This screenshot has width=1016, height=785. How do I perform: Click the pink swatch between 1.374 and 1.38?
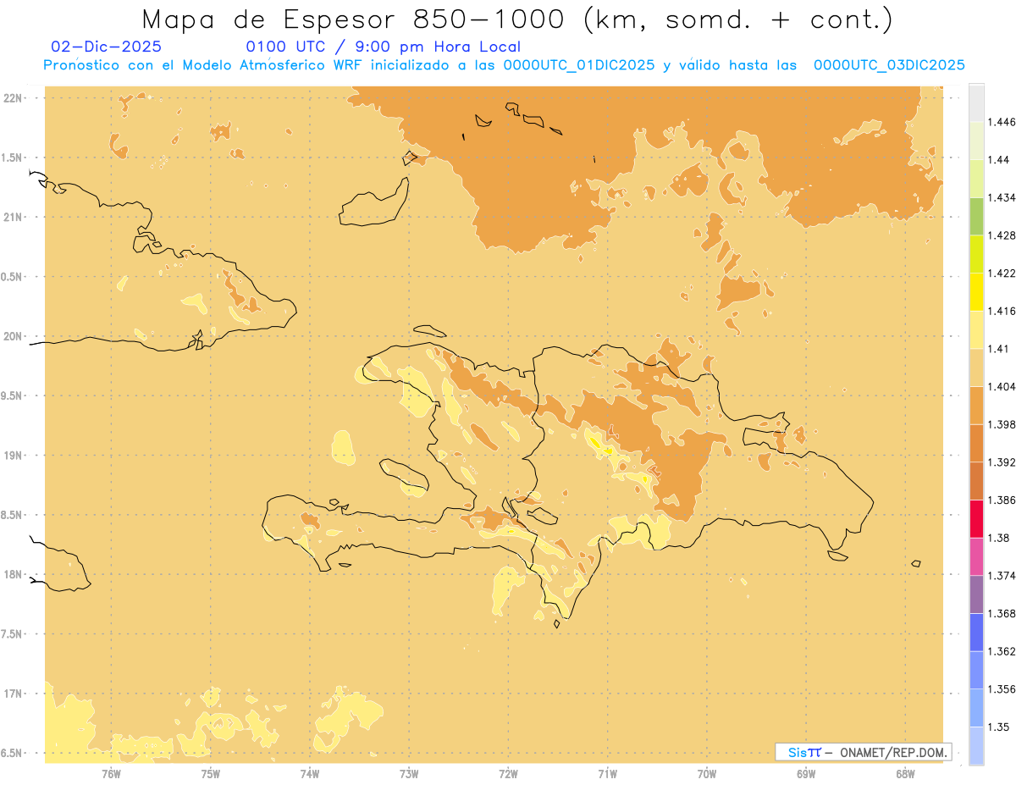pos(976,556)
